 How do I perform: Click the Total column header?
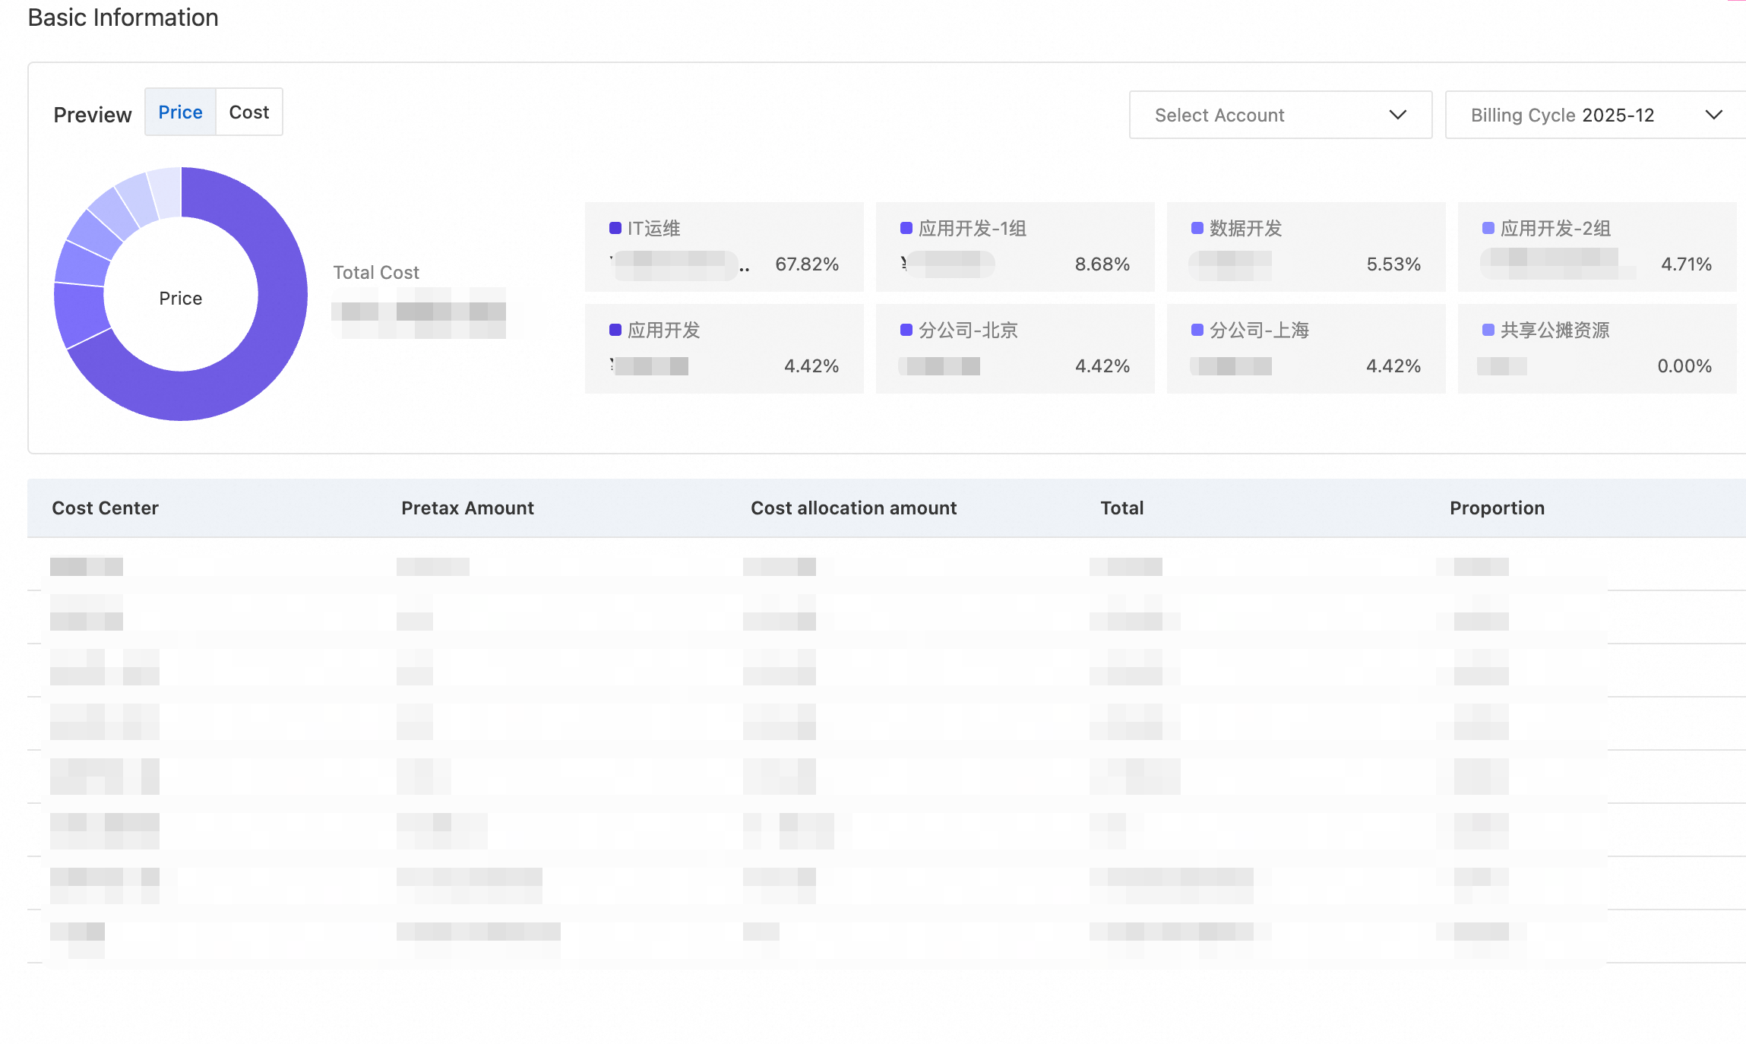coord(1121,508)
